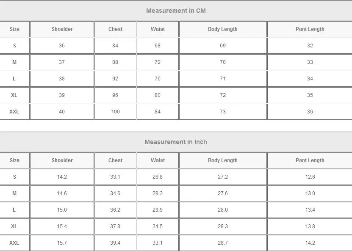Viewport: 352px width, 251px height.
Task: Select the pant length value 33 for size M
Action: (x=310, y=62)
